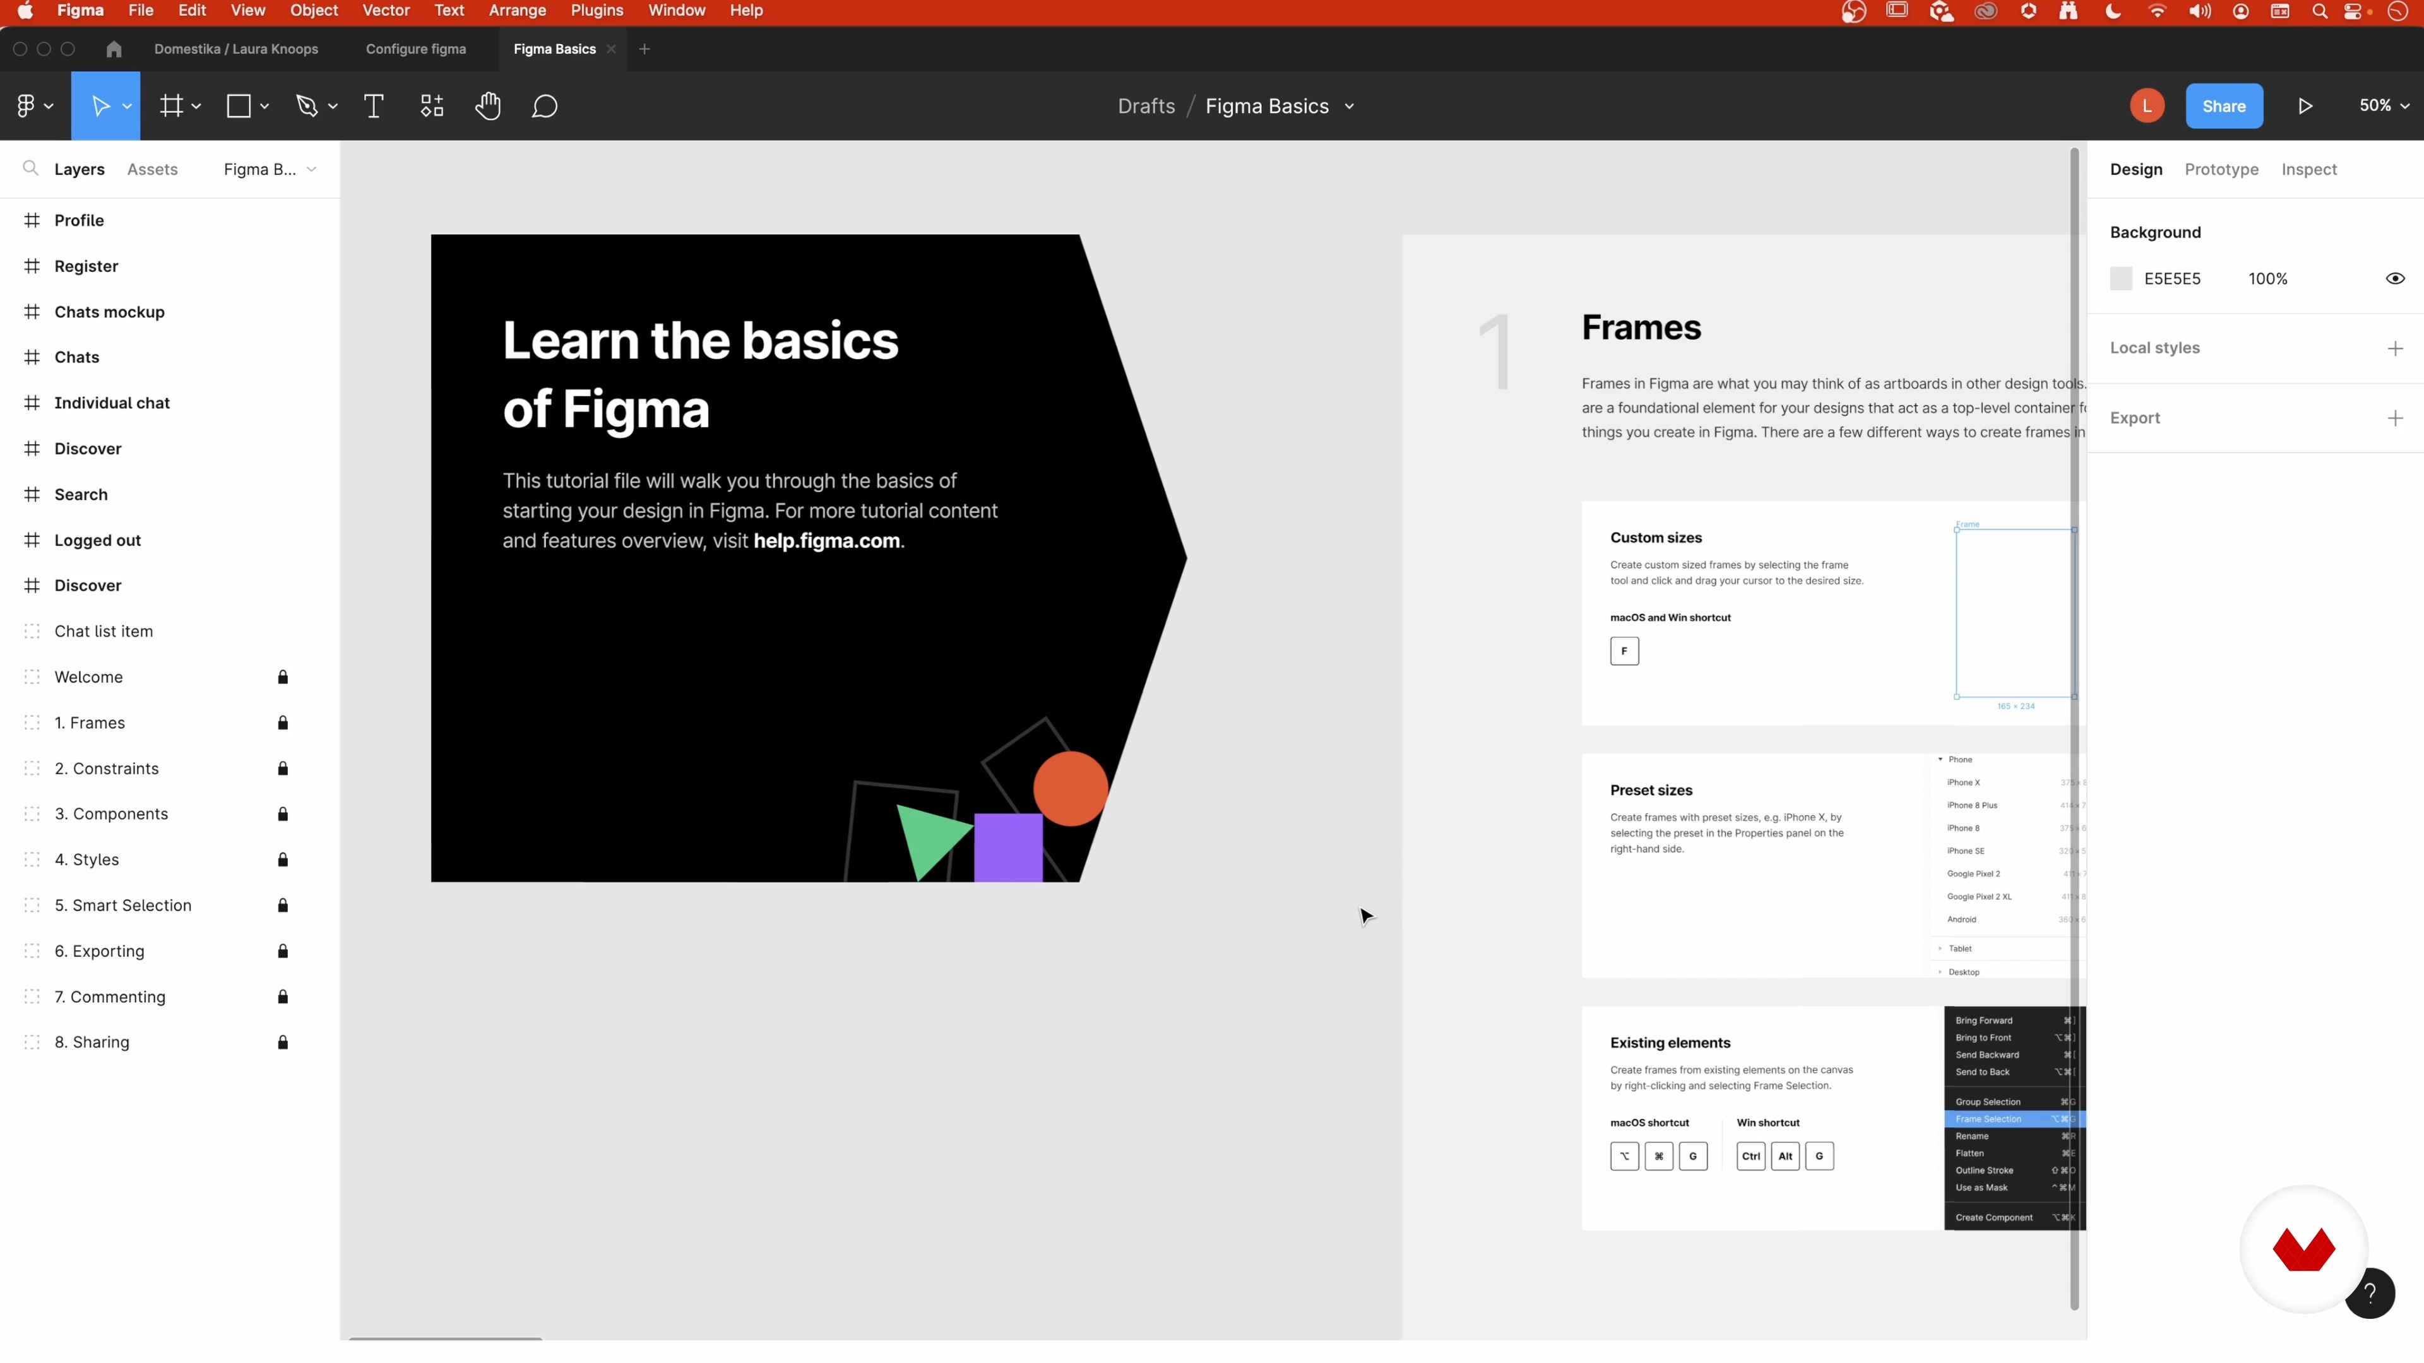Switch to the Inspect tab
This screenshot has width=2424, height=1363.
pyautogui.click(x=2308, y=169)
